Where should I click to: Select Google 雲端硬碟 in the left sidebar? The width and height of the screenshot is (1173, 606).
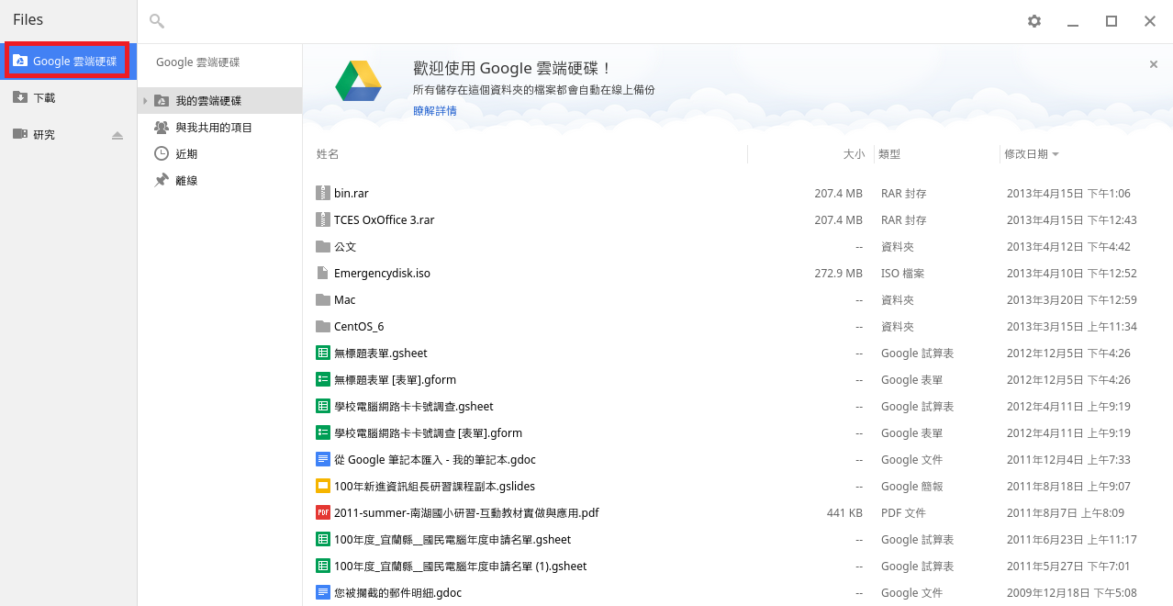(68, 62)
